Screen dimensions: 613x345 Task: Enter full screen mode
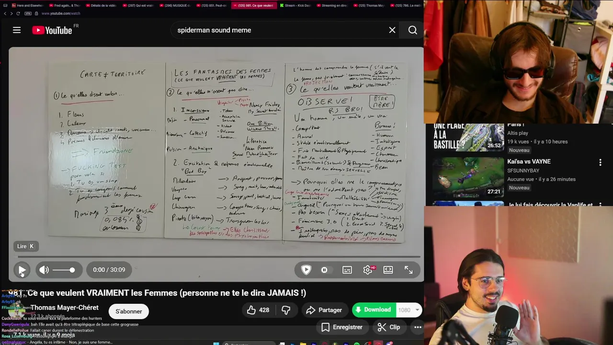tap(409, 270)
